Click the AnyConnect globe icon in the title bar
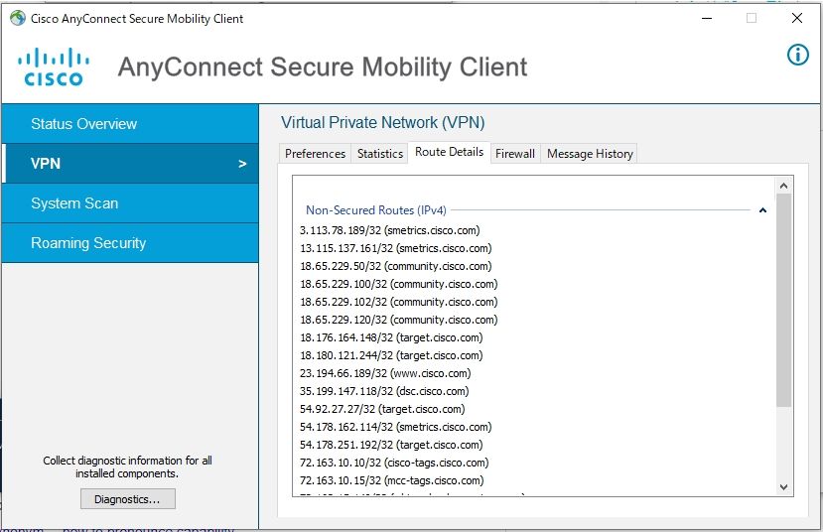Screen dimensions: 823x532 tap(18, 19)
